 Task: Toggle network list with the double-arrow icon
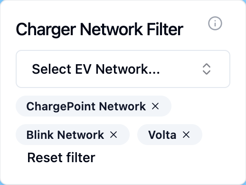tap(207, 69)
